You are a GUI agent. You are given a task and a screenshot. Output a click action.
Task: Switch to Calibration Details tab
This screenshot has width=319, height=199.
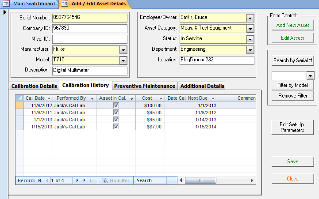pyautogui.click(x=34, y=86)
